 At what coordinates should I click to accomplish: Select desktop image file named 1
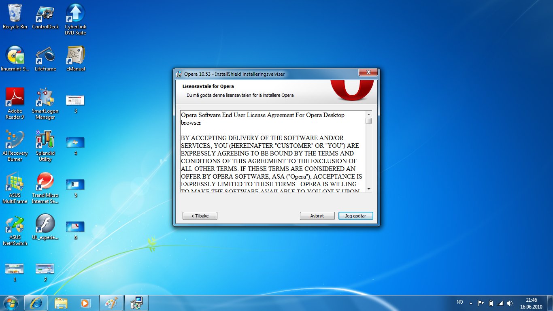point(15,272)
